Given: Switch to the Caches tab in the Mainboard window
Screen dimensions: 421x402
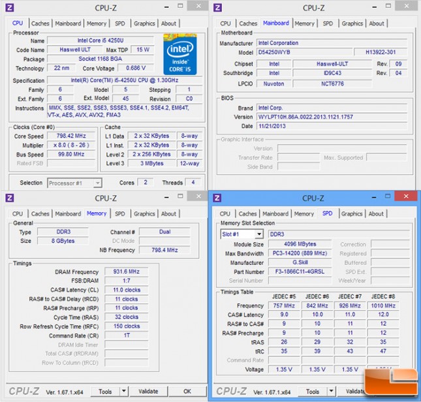Looking at the screenshot, I should coord(248,23).
